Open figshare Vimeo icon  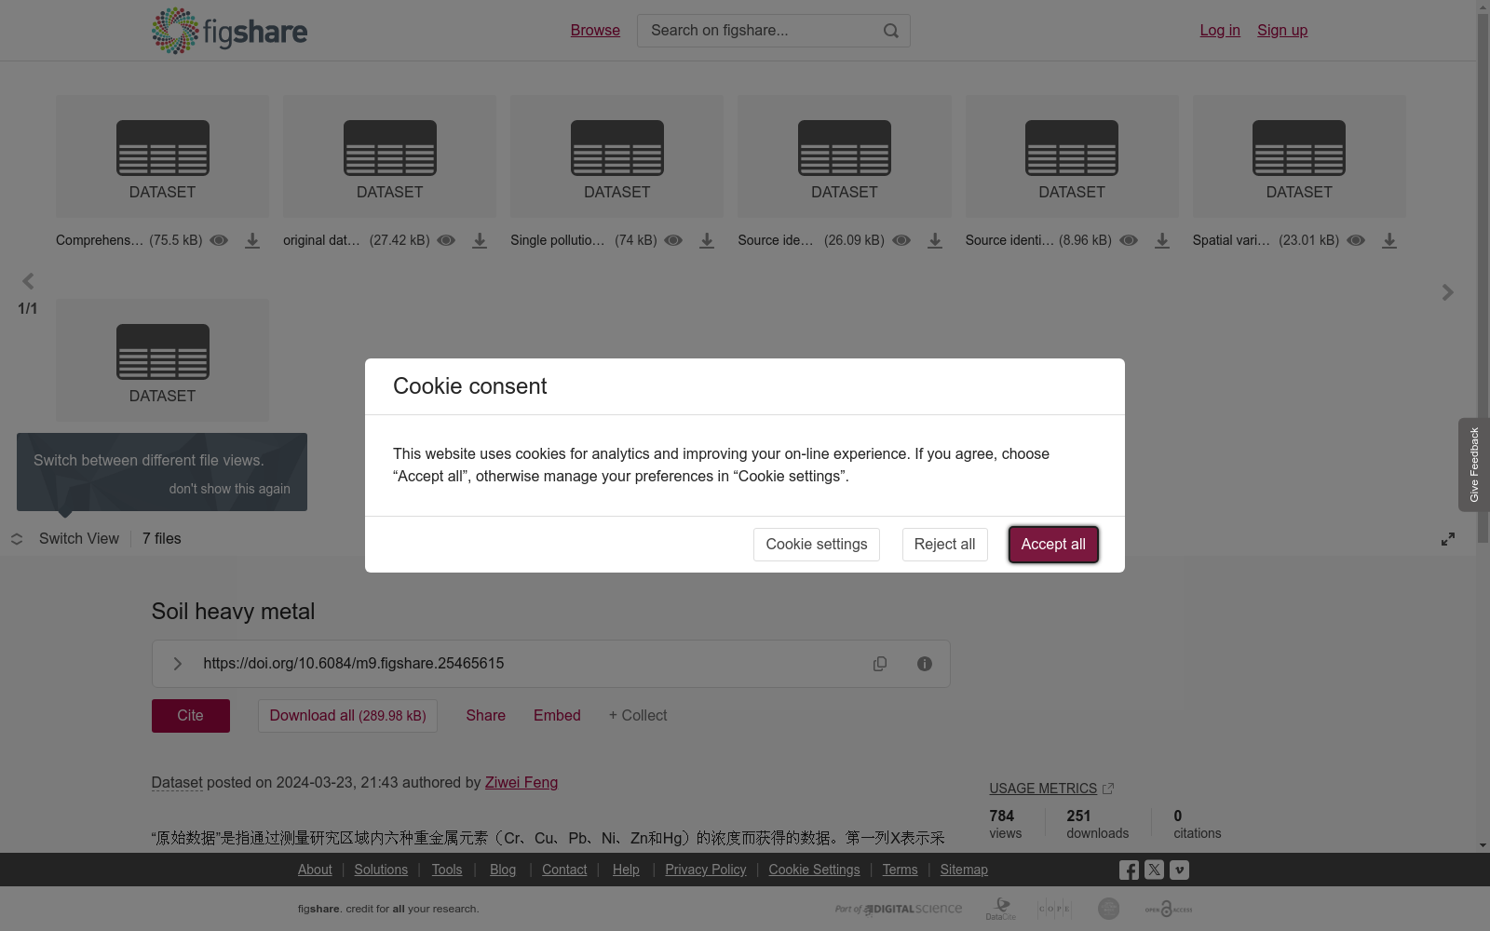pyautogui.click(x=1180, y=870)
